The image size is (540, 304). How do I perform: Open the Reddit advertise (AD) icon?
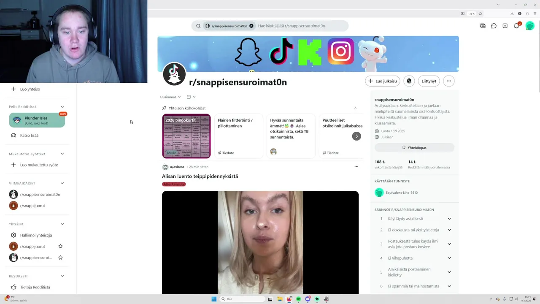point(483,26)
